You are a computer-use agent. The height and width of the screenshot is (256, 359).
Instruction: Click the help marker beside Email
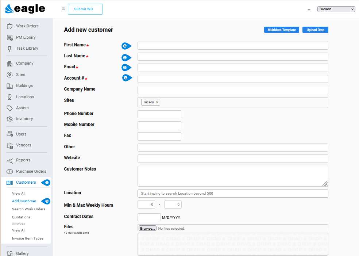click(126, 68)
